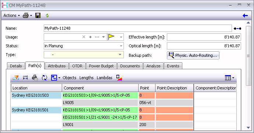Sort by the Component column header
Screen dimensions: 254x133
pos(100,88)
